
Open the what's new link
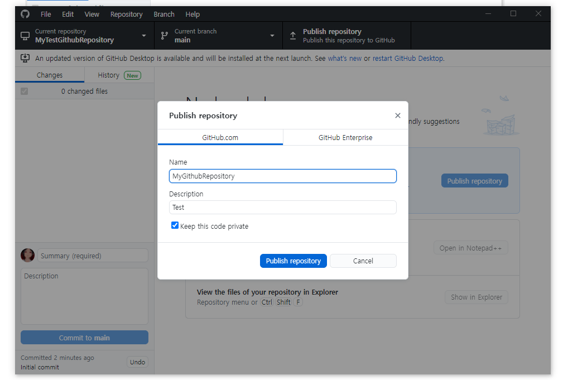coord(345,58)
